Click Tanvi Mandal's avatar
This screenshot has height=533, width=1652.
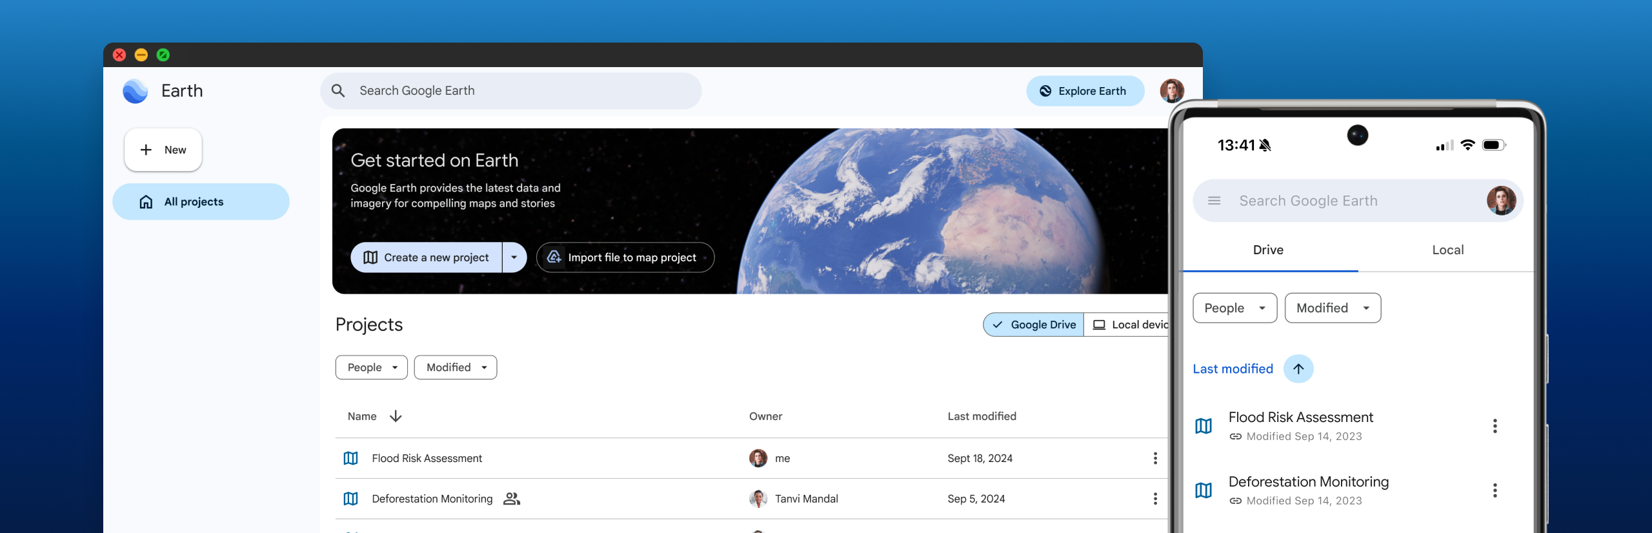click(758, 499)
